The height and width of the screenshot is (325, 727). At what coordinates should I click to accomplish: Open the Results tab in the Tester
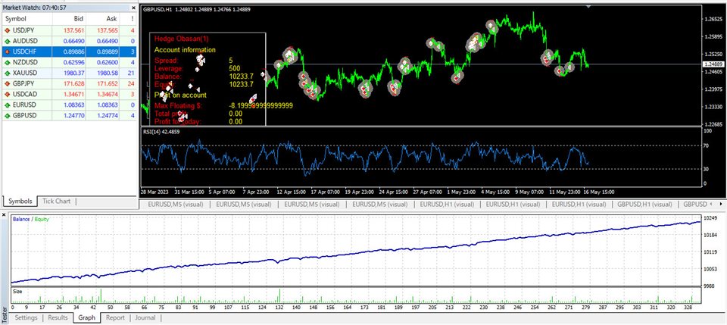click(58, 318)
